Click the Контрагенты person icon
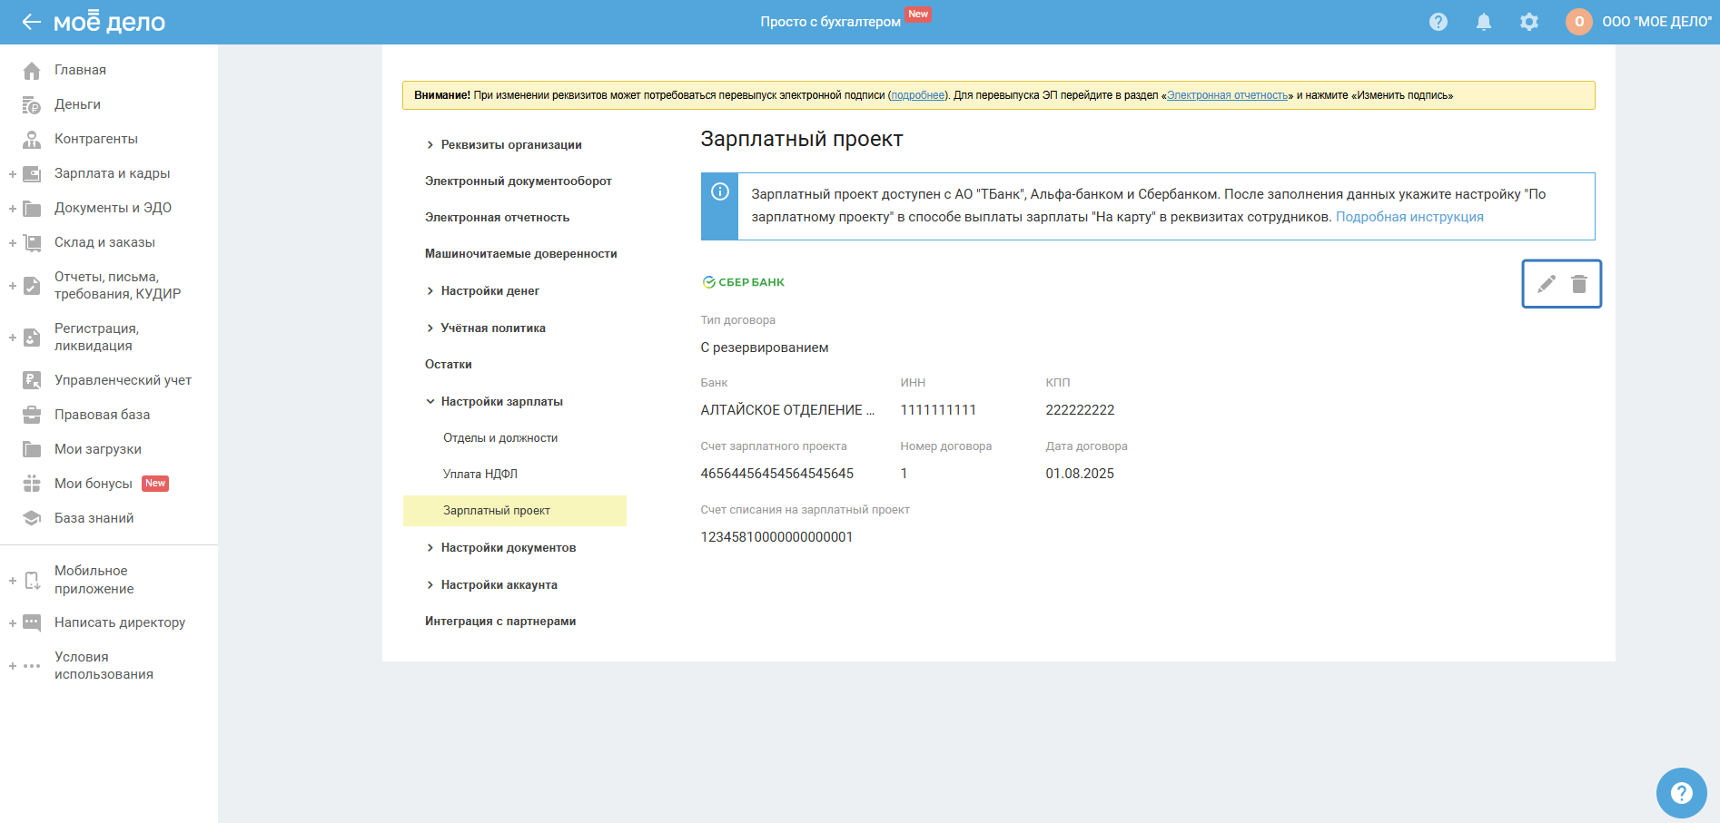This screenshot has height=823, width=1720. click(x=32, y=139)
